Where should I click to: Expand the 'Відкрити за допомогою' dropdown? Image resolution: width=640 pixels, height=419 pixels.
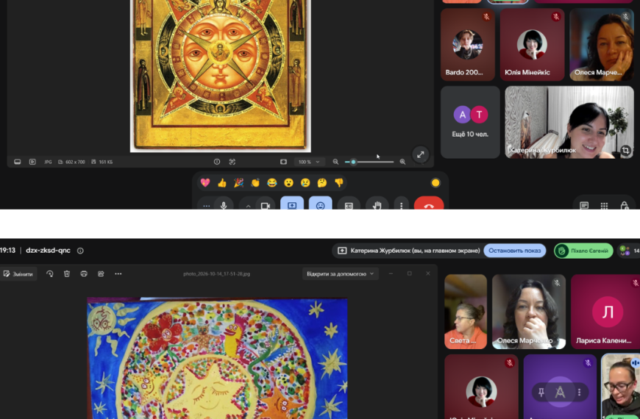pos(340,273)
